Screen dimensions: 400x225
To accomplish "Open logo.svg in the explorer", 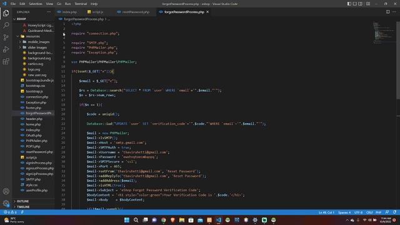I will [x=34, y=69].
